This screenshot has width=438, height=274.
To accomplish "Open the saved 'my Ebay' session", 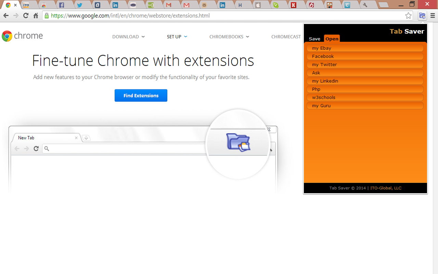I will (365, 48).
